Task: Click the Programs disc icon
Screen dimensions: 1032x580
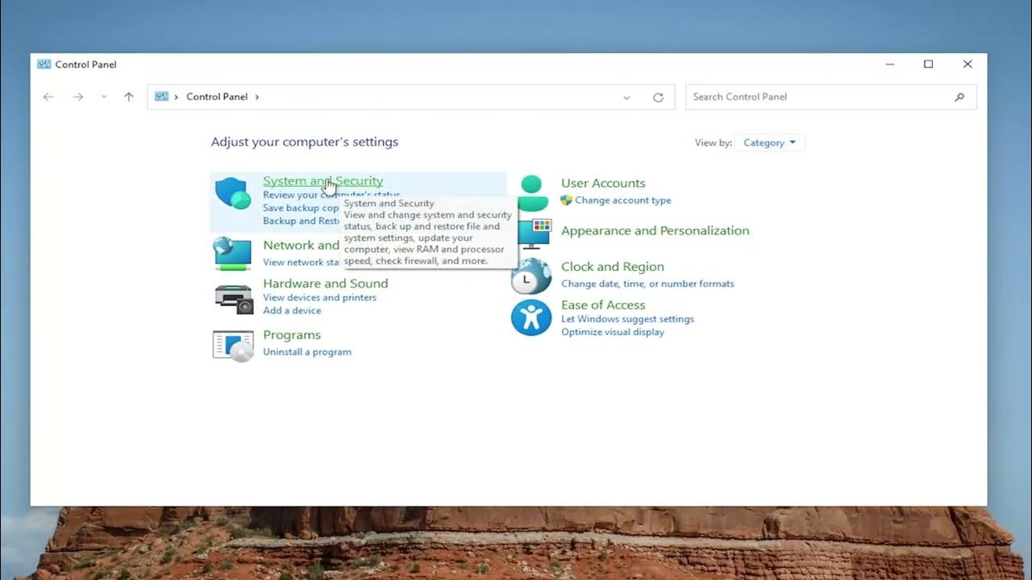Action: [x=233, y=346]
